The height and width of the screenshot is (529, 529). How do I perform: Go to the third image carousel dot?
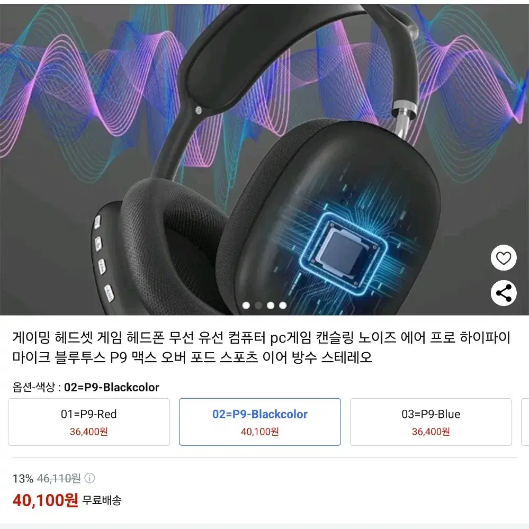point(271,306)
